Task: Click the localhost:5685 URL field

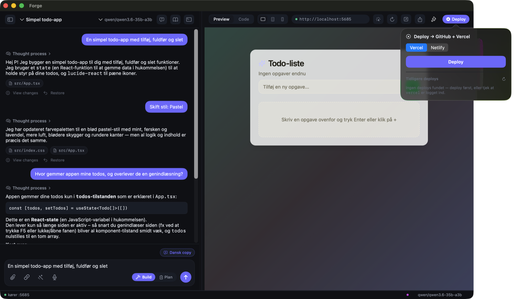Action: pyautogui.click(x=330, y=19)
